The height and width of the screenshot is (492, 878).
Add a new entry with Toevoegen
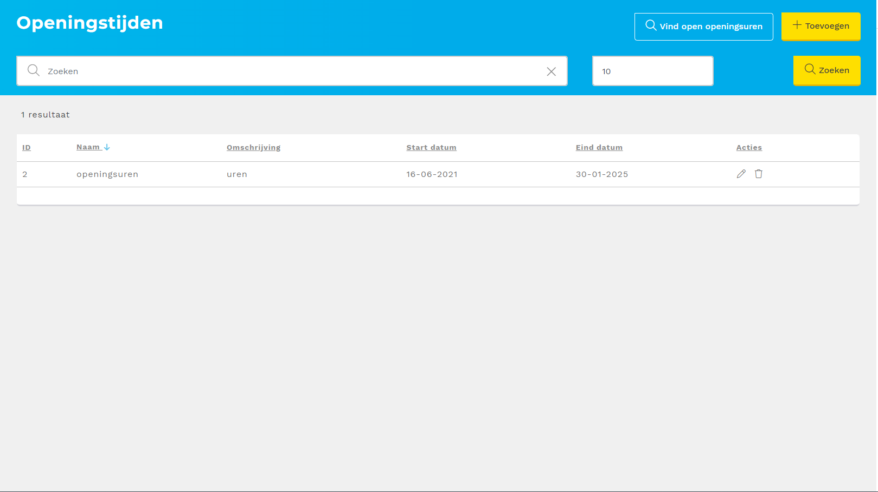(x=821, y=26)
